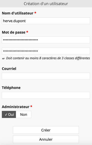The width and height of the screenshot is (92, 145).
Task: Select Non for Administrateur
Action: 24,114
